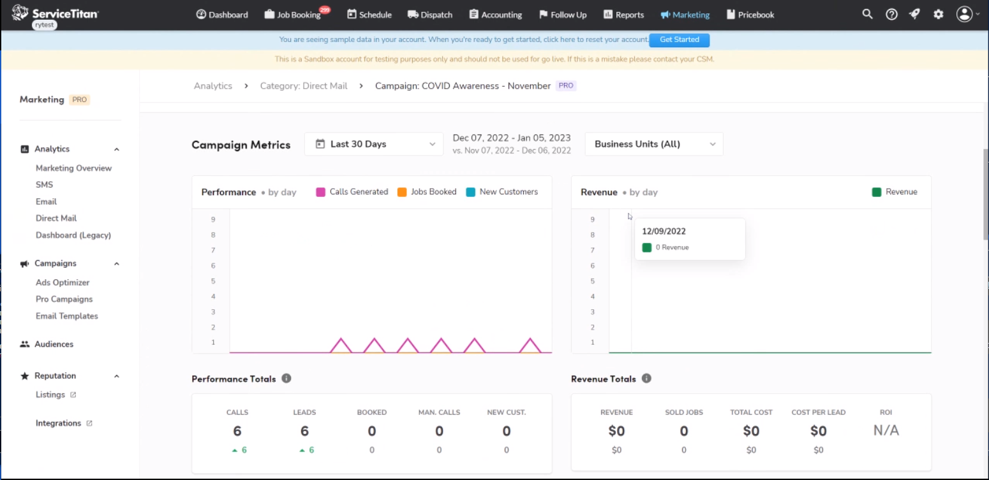989x480 pixels.
Task: Open Audiences in sidebar
Action: [x=54, y=344]
